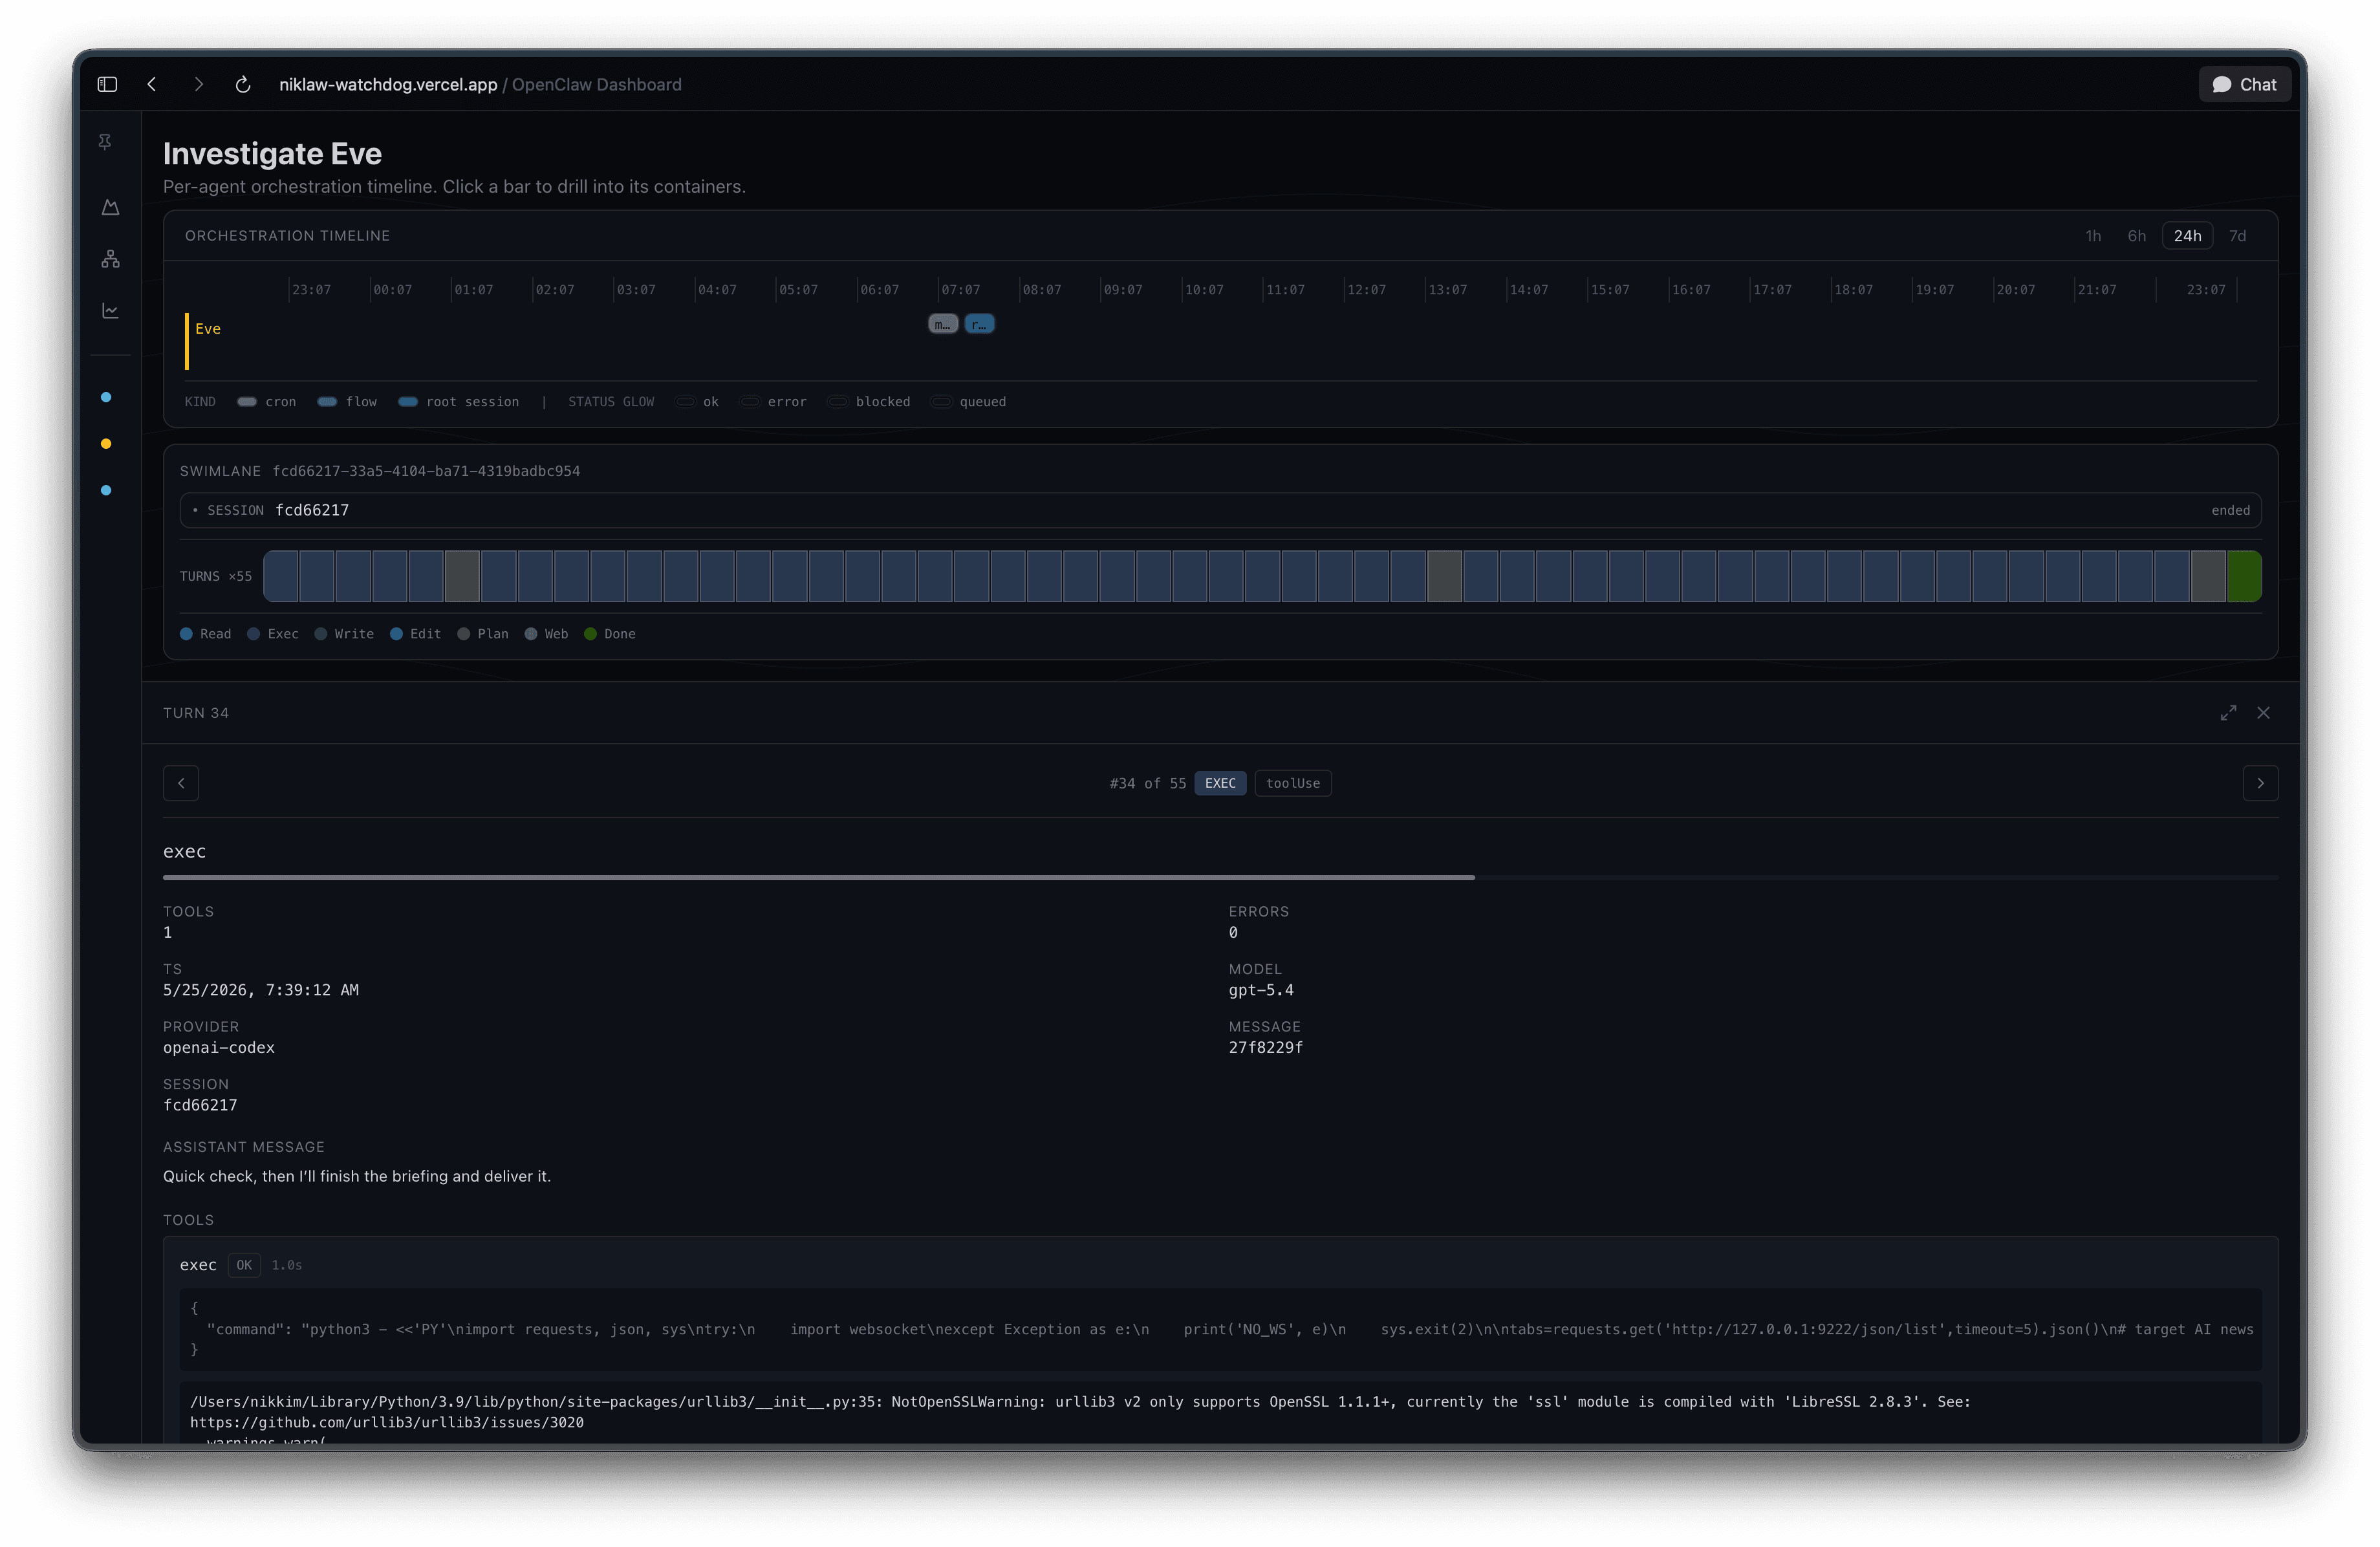
Task: Click the Plan legend entry
Action: pos(483,634)
